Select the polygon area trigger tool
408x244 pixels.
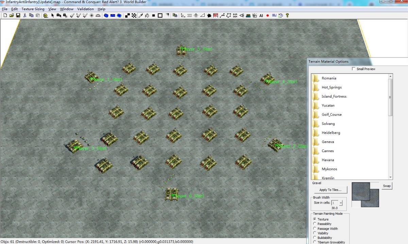point(228,15)
